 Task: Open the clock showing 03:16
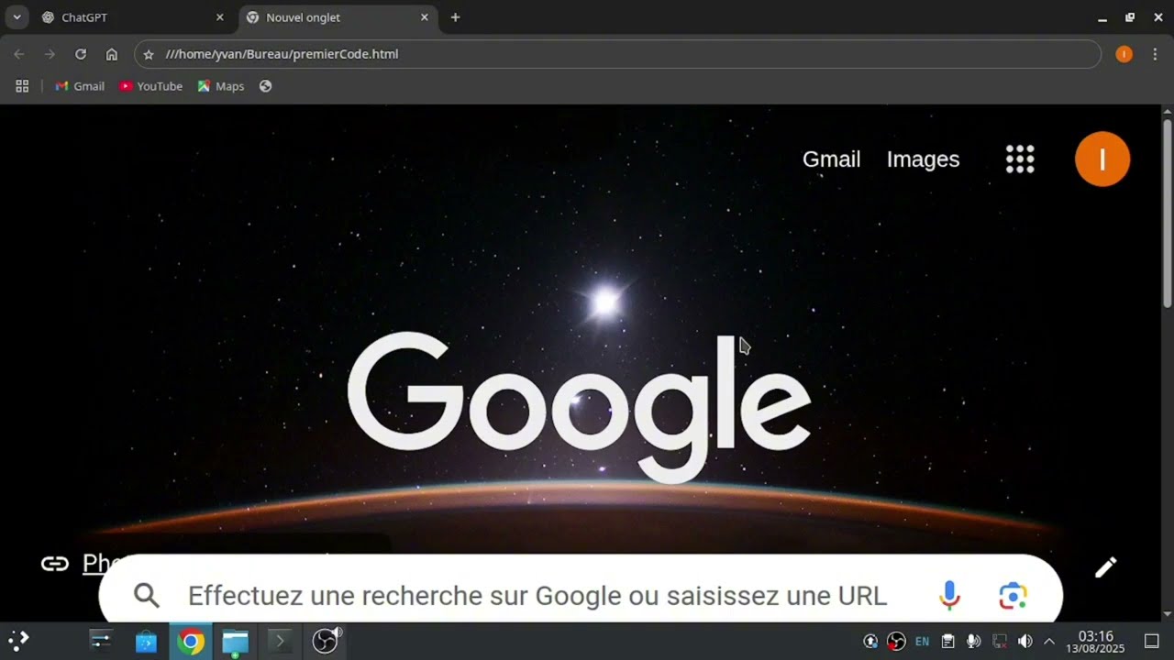1095,642
